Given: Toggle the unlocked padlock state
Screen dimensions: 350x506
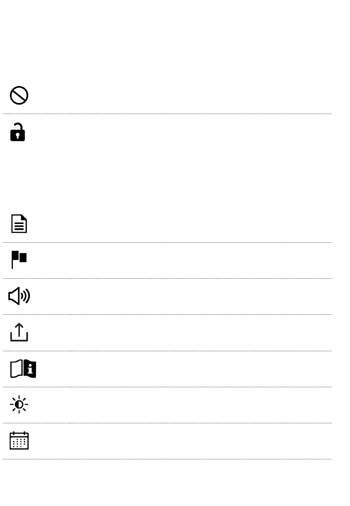Looking at the screenshot, I should 17,132.
